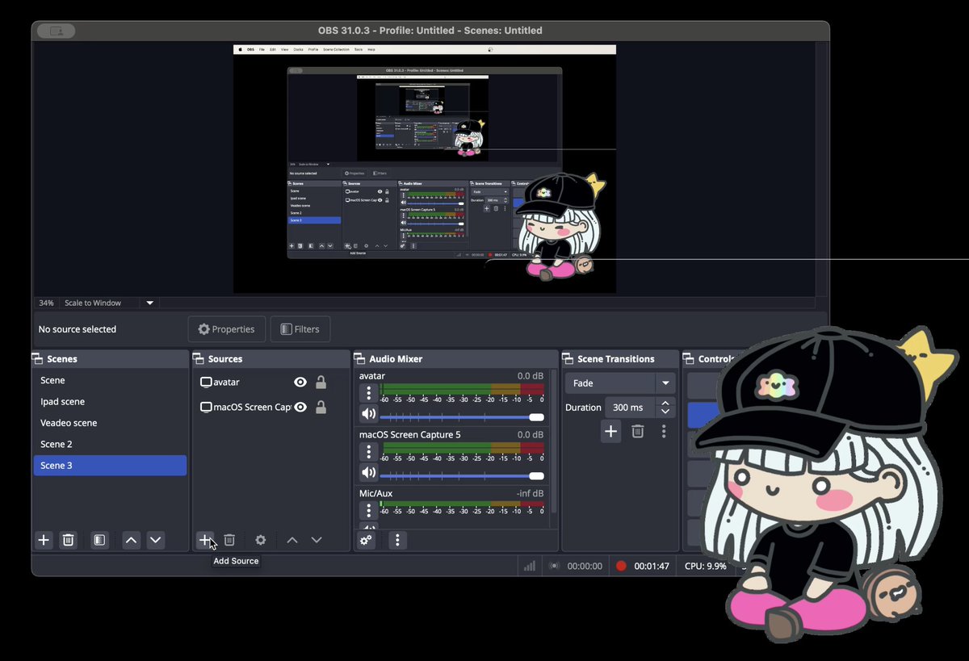The image size is (969, 661).
Task: Switch to Veadeo scene
Action: [110, 423]
